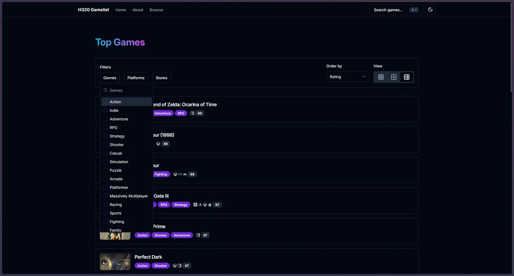Click the PlayStation icon in Gate III row

tap(200, 205)
